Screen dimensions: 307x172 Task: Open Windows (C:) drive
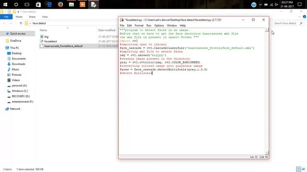(x=20, y=91)
